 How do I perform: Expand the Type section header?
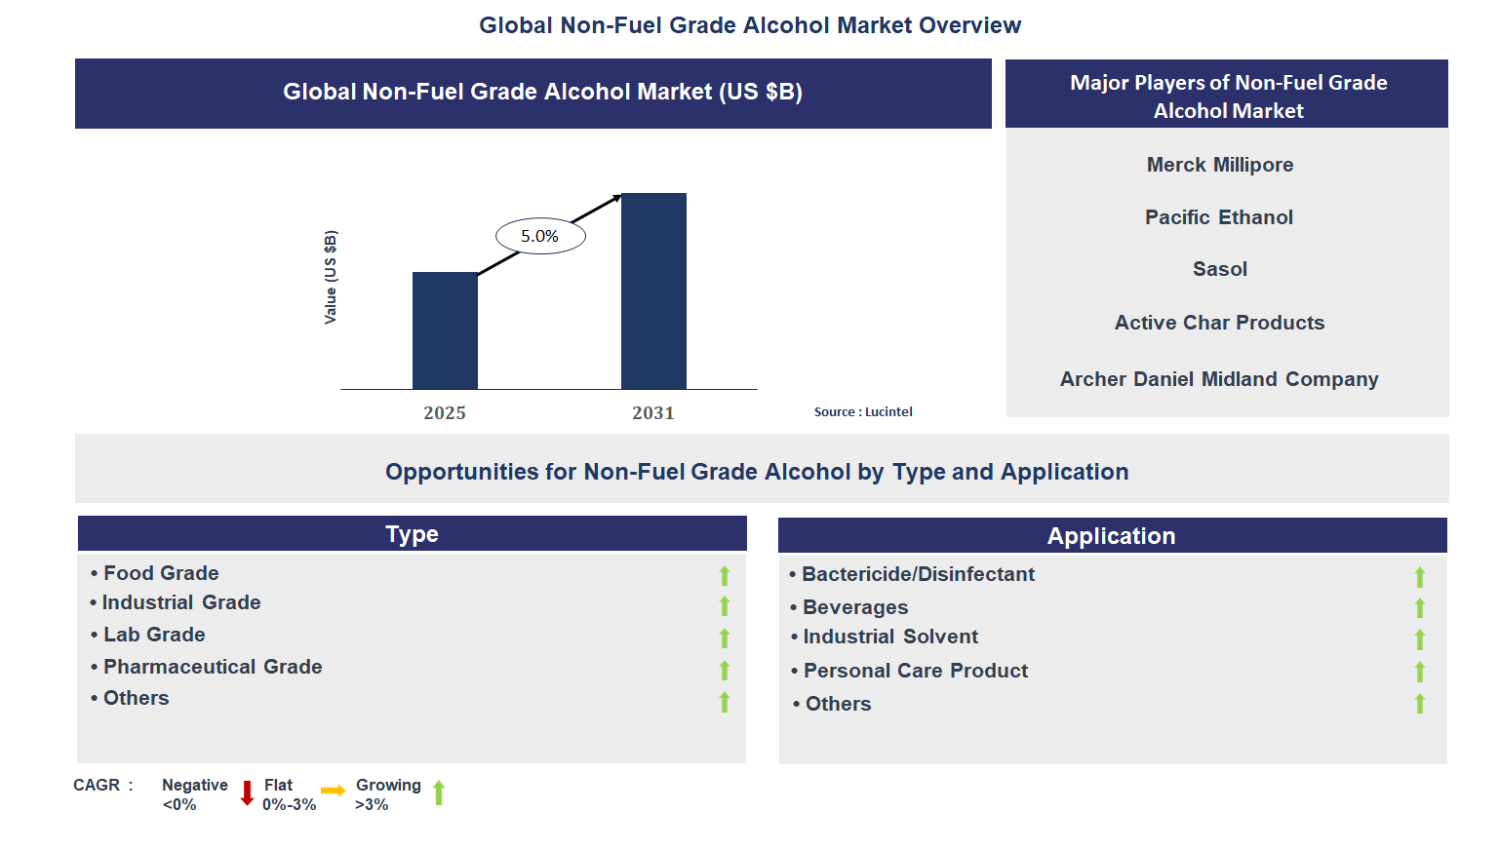(x=412, y=533)
